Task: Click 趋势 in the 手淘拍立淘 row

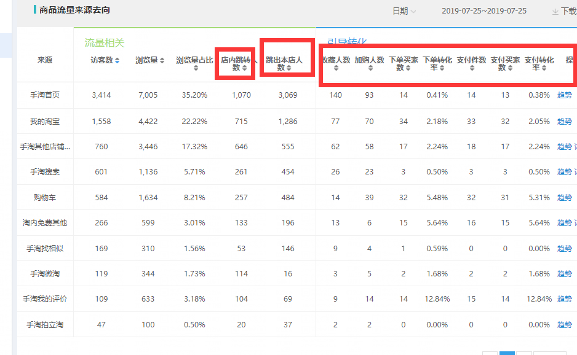Action: pyautogui.click(x=564, y=324)
